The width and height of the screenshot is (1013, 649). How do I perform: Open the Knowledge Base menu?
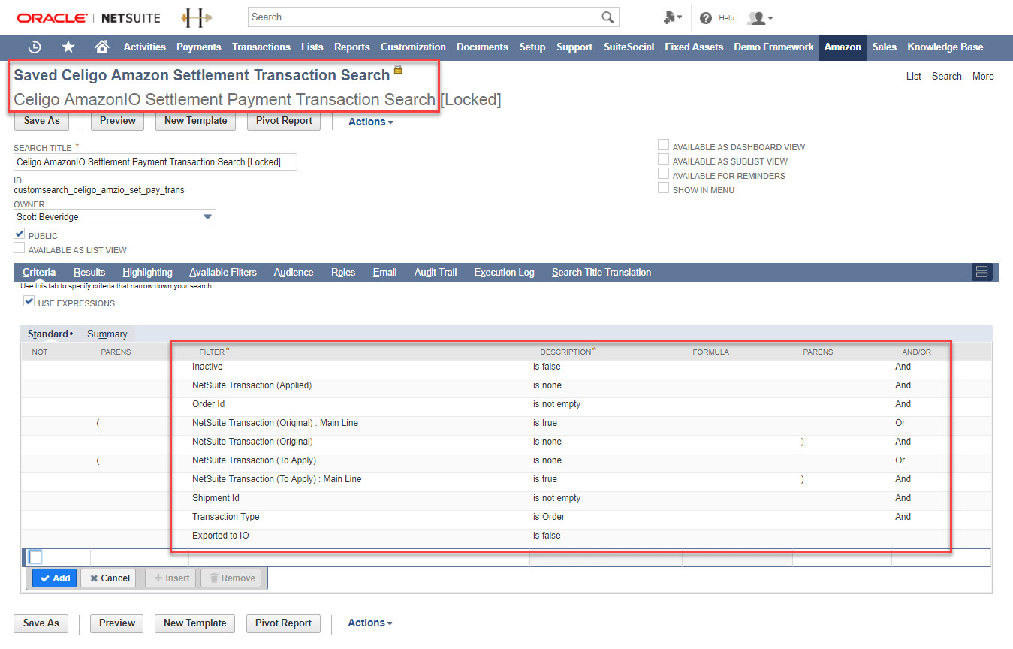pyautogui.click(x=945, y=47)
